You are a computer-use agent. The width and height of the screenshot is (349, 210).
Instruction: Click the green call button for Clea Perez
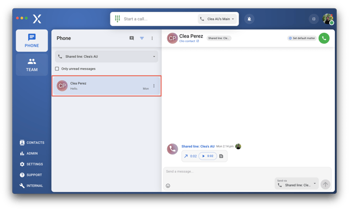pos(323,38)
